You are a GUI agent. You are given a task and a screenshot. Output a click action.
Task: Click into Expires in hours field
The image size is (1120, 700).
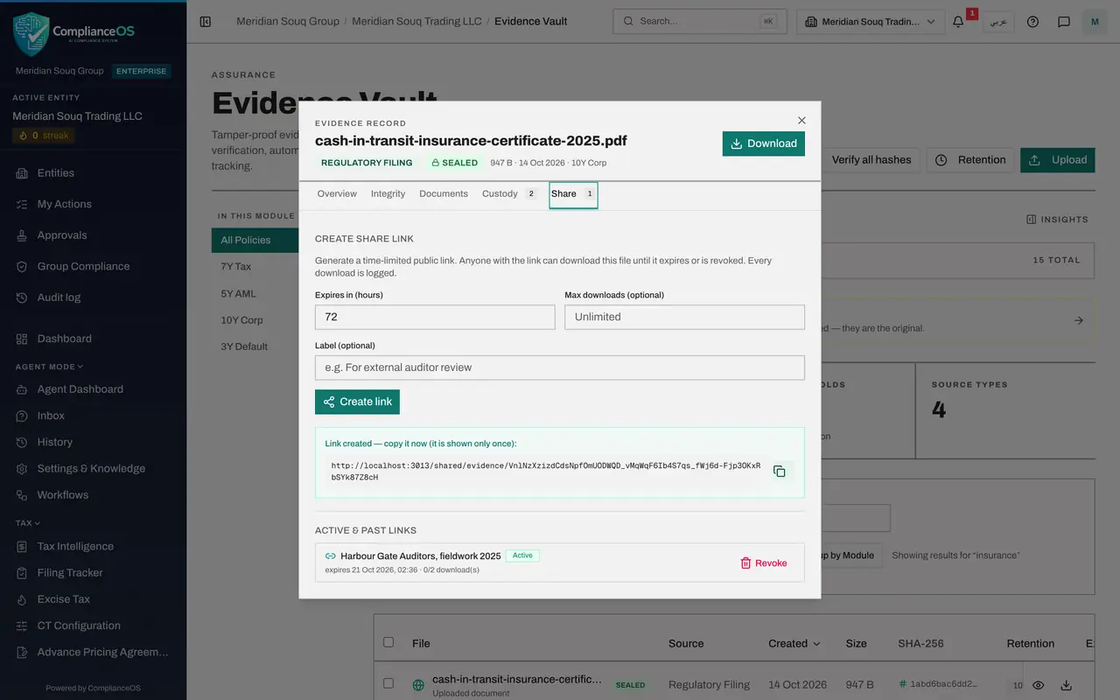click(x=435, y=317)
